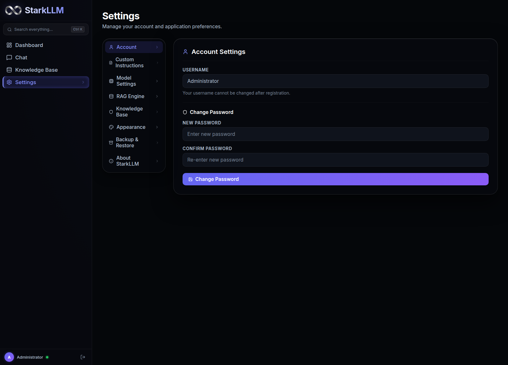Click the Dashboard grid icon
The image size is (508, 365).
[x=9, y=45]
